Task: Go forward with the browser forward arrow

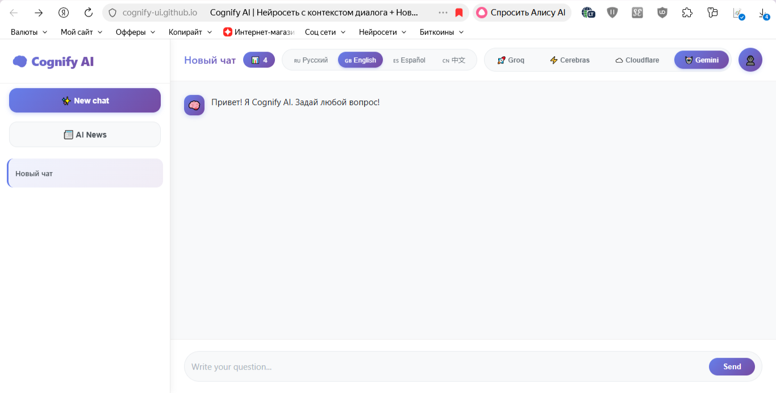Action: coord(39,12)
